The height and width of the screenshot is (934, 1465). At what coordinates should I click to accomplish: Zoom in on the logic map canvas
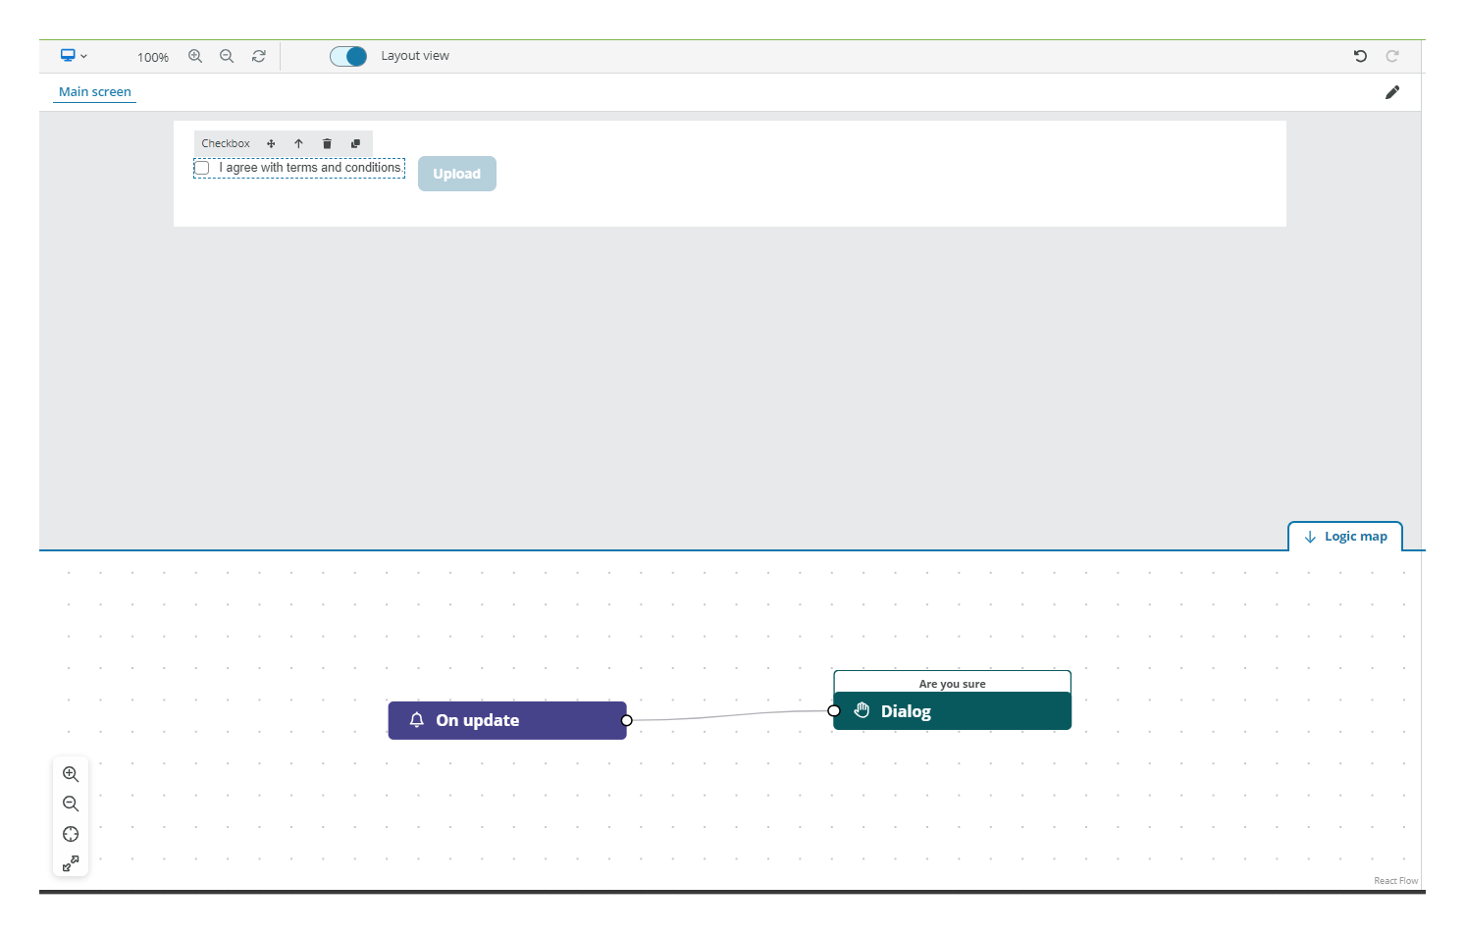coord(70,774)
